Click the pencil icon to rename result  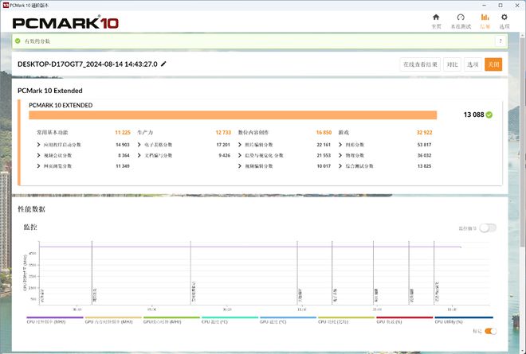(x=163, y=64)
